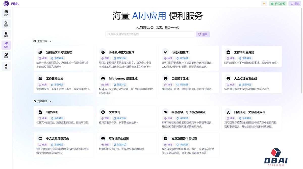The height and width of the screenshot is (169, 303).
Task: Click 使用 on Midjourney 提示生成 card
Action: pos(105,84)
